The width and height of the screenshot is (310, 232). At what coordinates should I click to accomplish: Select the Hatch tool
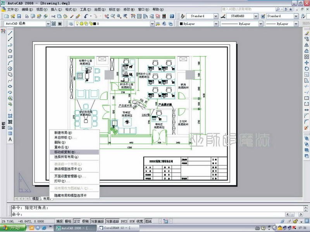[x=10, y=116]
